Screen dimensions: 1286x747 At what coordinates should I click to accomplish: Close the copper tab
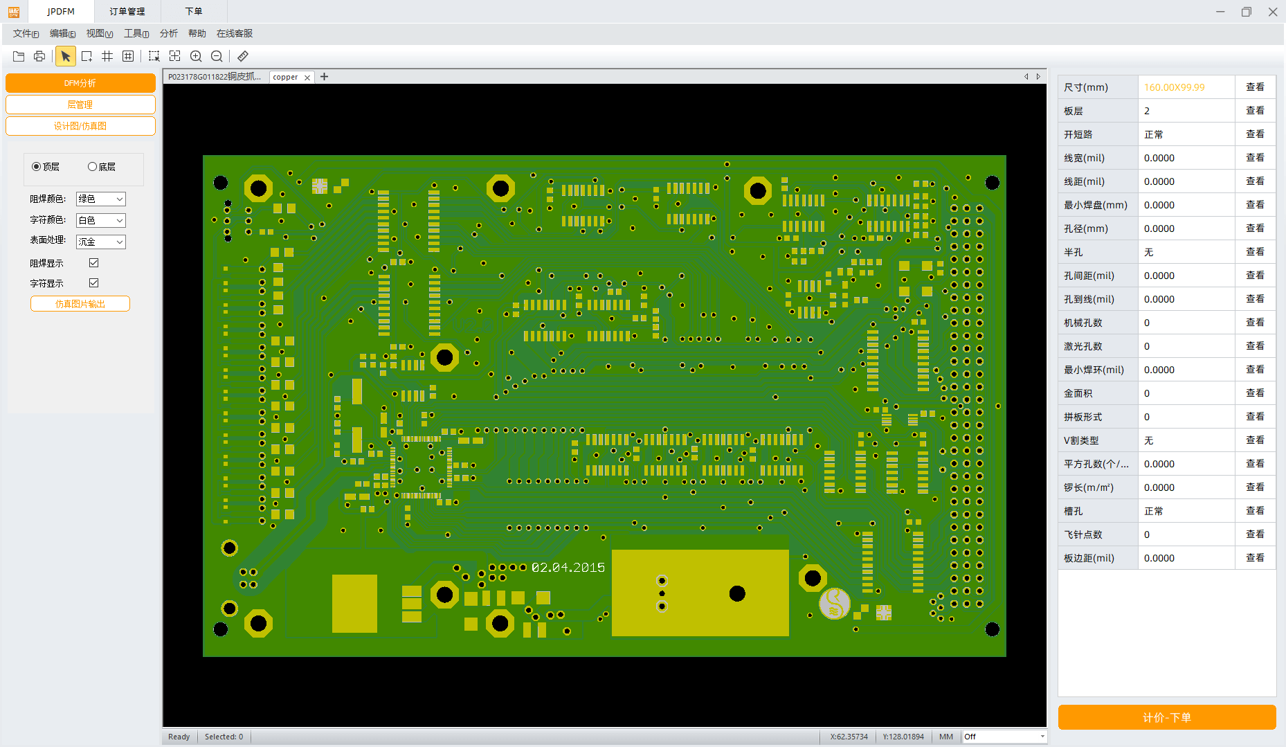click(307, 78)
